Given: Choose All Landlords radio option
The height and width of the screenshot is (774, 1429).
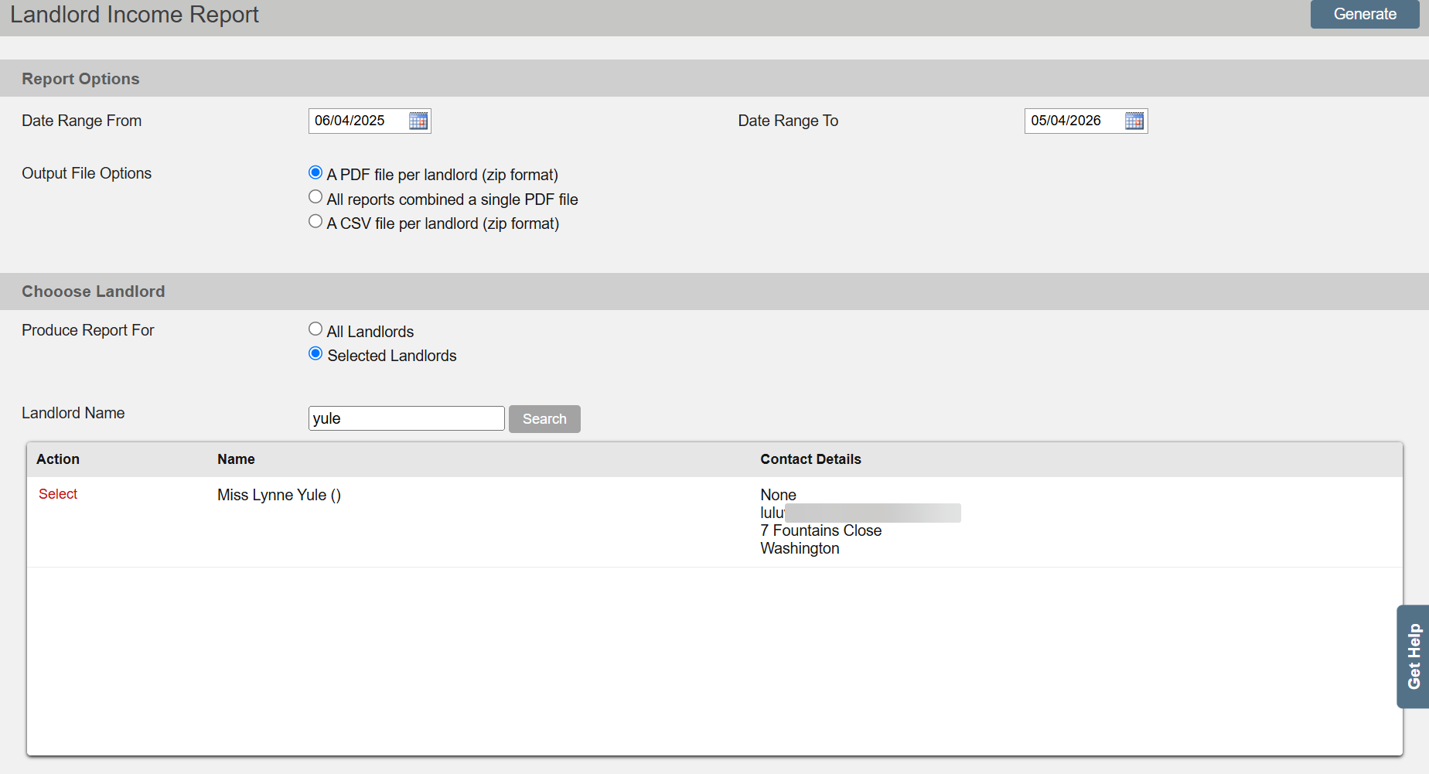Looking at the screenshot, I should [315, 329].
